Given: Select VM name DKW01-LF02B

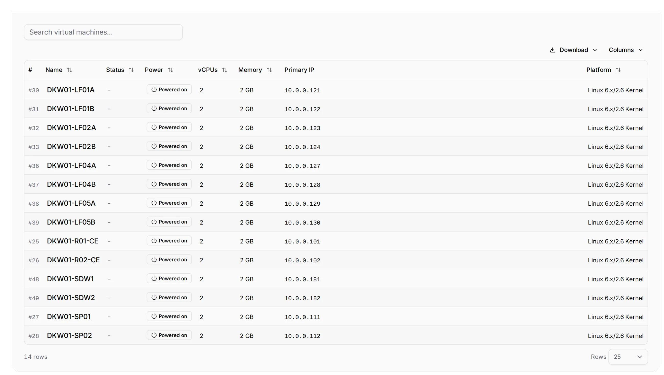Looking at the screenshot, I should (x=71, y=146).
